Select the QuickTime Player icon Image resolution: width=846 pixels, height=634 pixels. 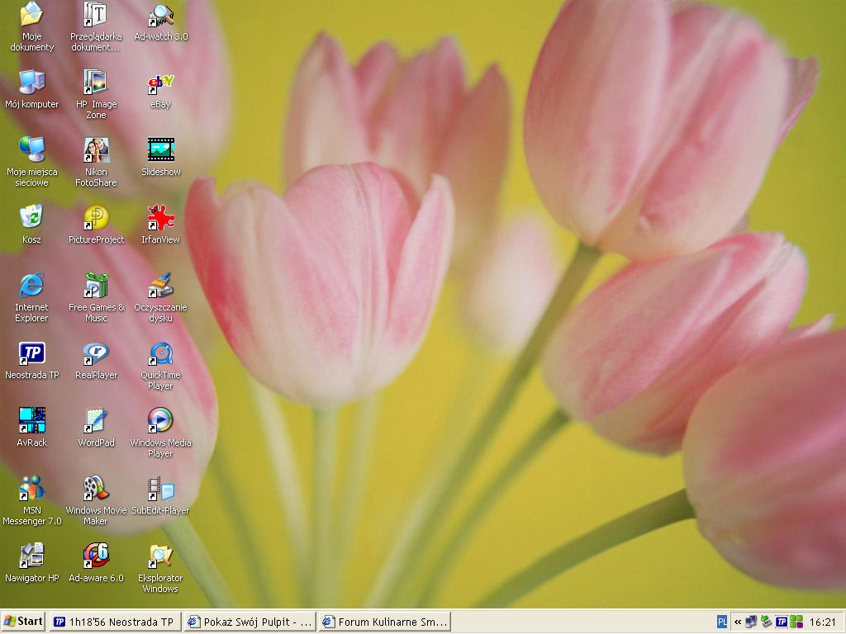tap(160, 354)
